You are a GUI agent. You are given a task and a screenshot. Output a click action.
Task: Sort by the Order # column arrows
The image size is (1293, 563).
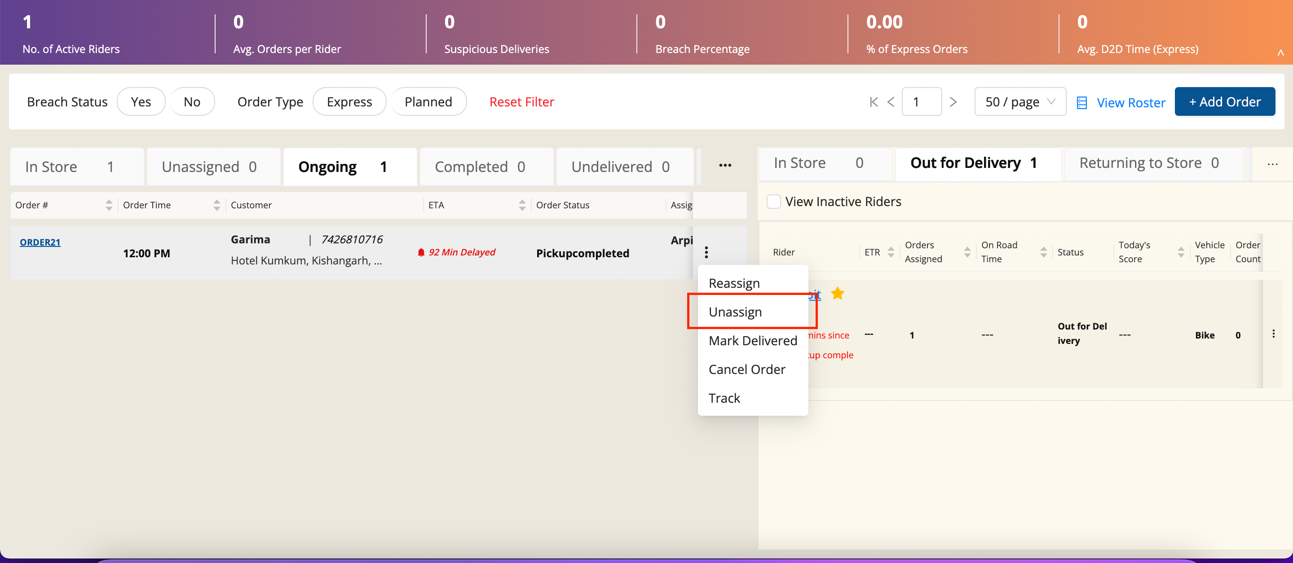coord(109,205)
